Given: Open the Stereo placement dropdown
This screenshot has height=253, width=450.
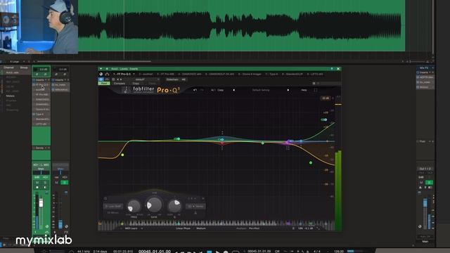Looking at the screenshot, I should (x=195, y=206).
